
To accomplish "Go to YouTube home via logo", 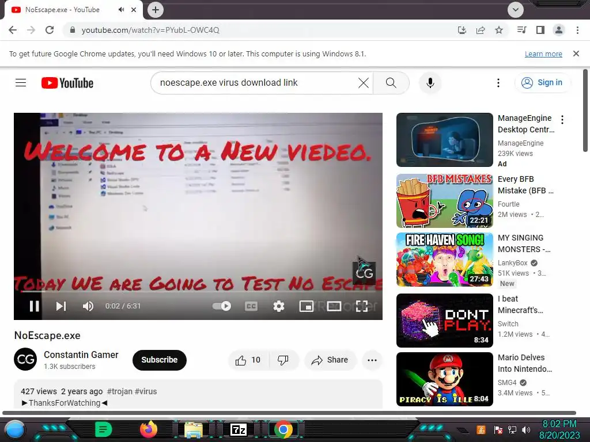I will click(x=67, y=83).
